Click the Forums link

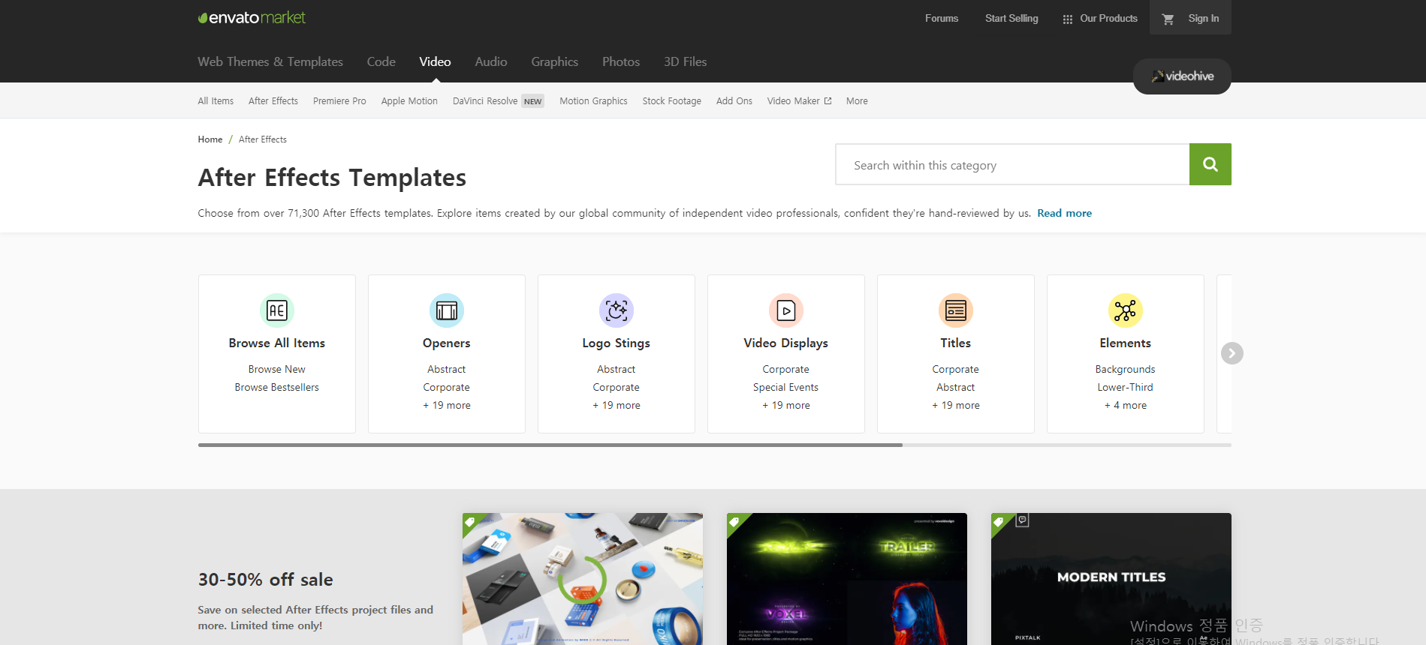pyautogui.click(x=942, y=18)
